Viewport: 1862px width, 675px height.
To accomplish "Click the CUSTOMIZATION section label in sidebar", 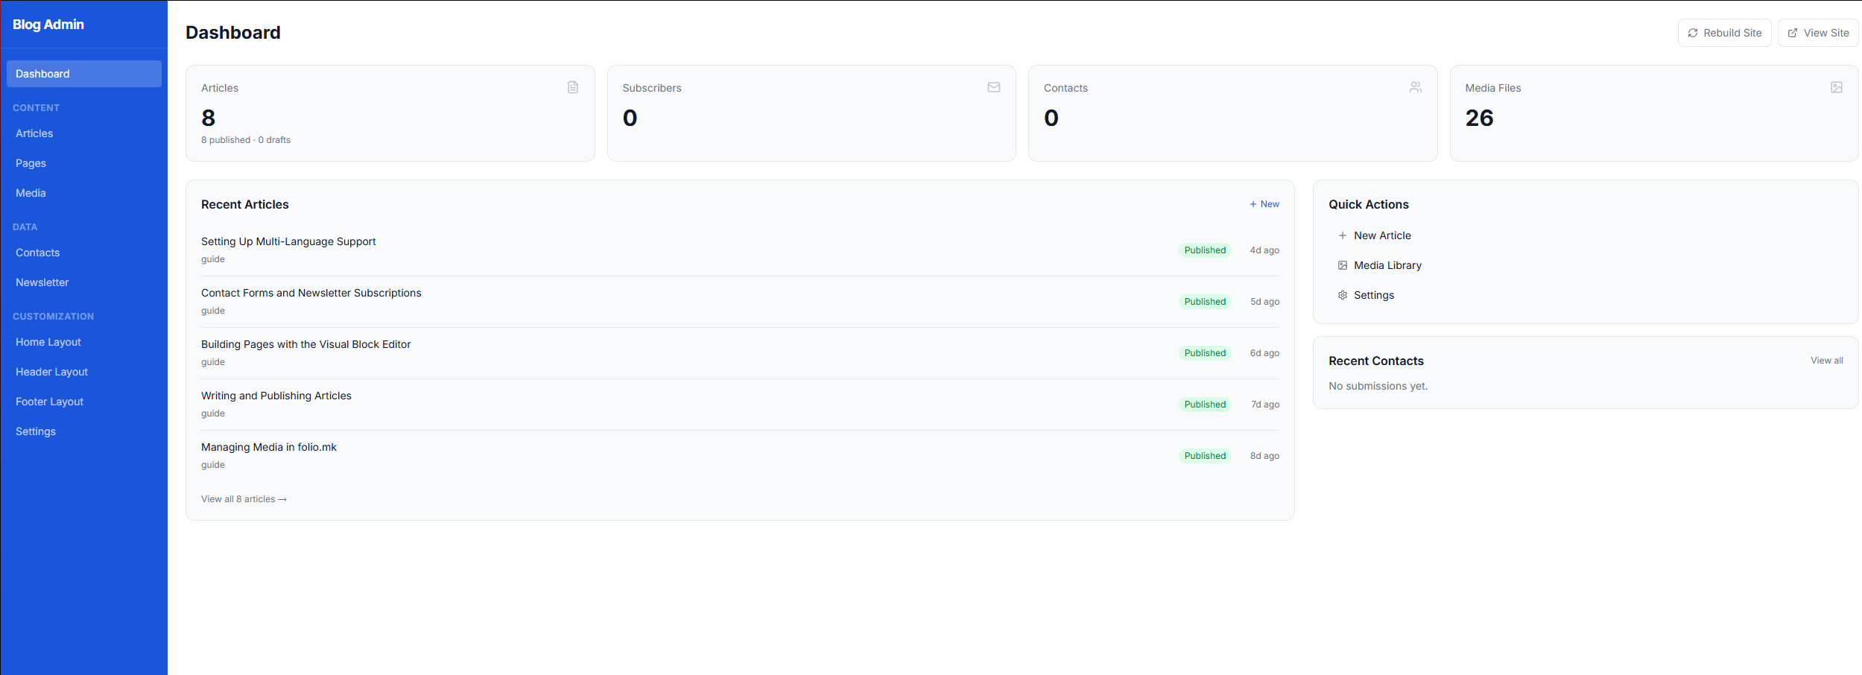I will [x=53, y=317].
